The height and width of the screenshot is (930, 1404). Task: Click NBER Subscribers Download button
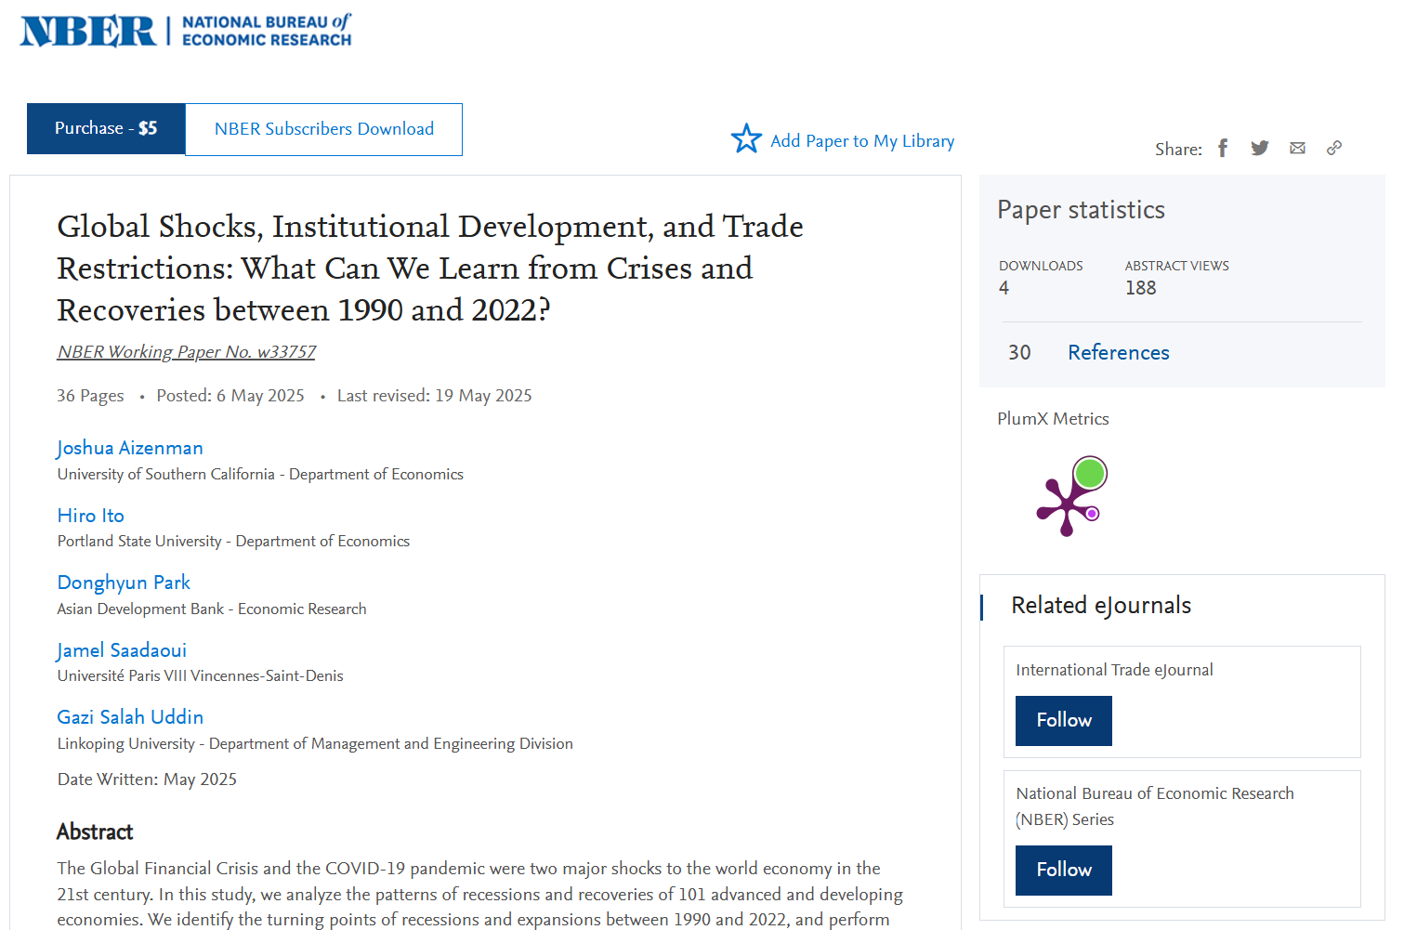point(324,129)
